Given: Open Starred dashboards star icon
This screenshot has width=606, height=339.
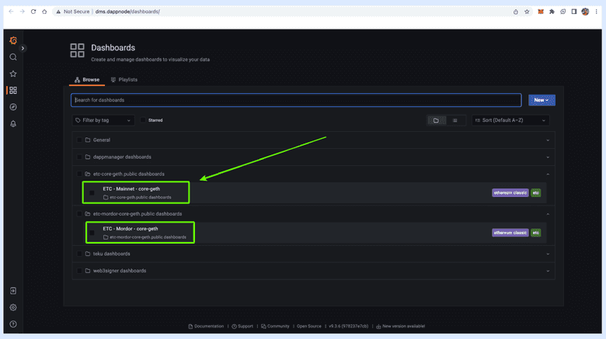Looking at the screenshot, I should [x=13, y=74].
